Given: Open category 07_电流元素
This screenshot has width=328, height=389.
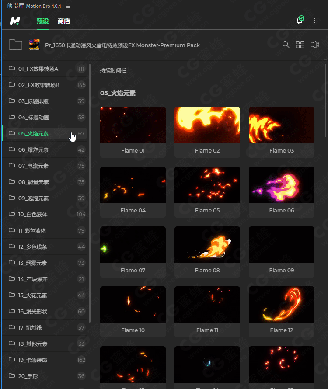Looking at the screenshot, I should [45, 166].
